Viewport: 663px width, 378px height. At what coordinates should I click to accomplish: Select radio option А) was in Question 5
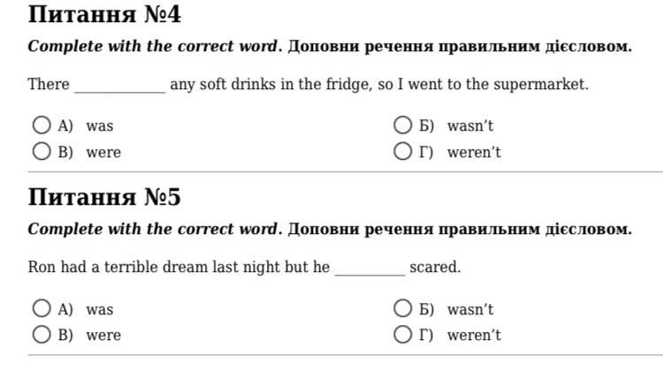(x=42, y=308)
